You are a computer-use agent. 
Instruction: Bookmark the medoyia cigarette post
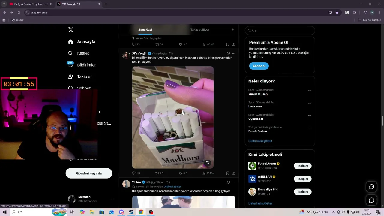pos(228,173)
